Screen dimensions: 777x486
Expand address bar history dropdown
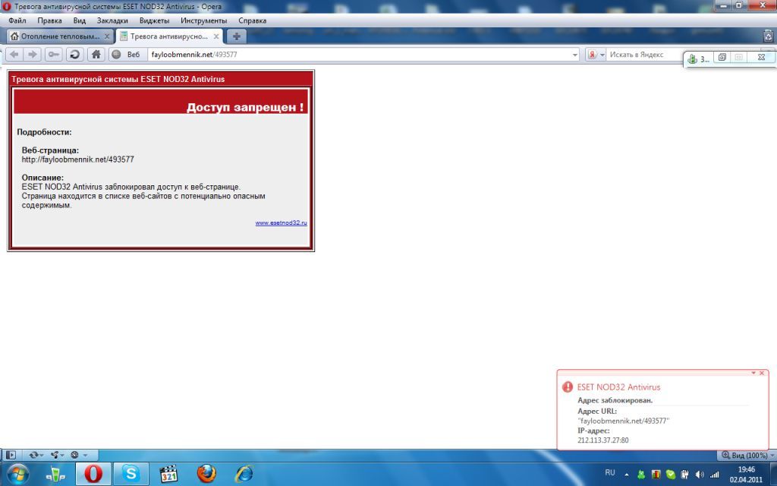click(575, 55)
